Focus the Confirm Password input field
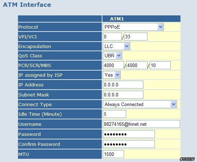 point(129,144)
